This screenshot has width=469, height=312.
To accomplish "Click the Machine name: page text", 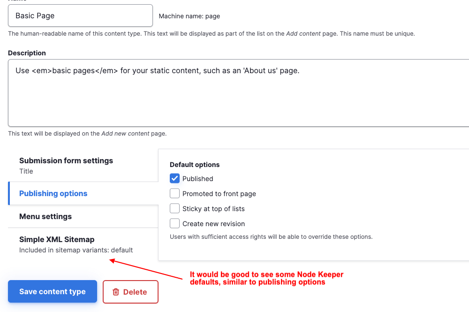I will click(x=189, y=16).
